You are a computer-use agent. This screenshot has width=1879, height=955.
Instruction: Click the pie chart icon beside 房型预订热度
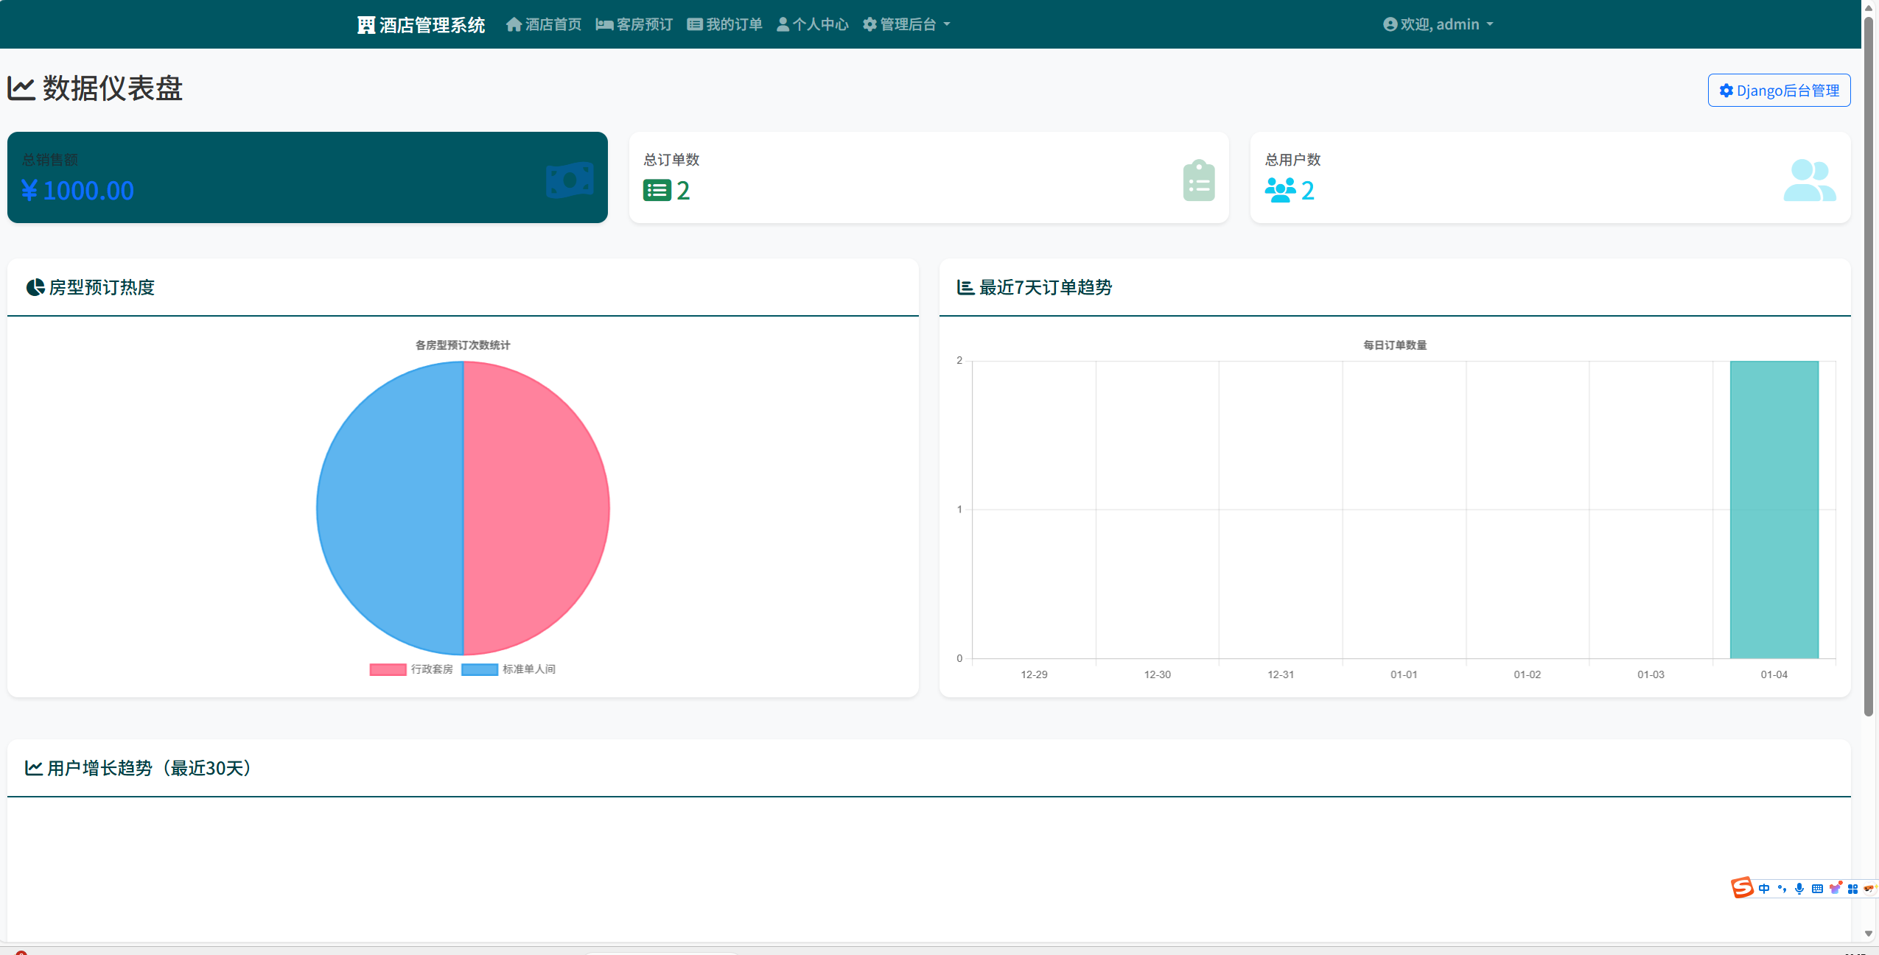pos(35,287)
